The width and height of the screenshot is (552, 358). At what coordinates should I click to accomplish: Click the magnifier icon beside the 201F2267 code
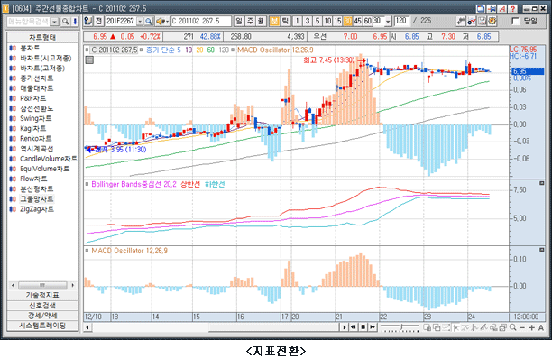(149, 22)
